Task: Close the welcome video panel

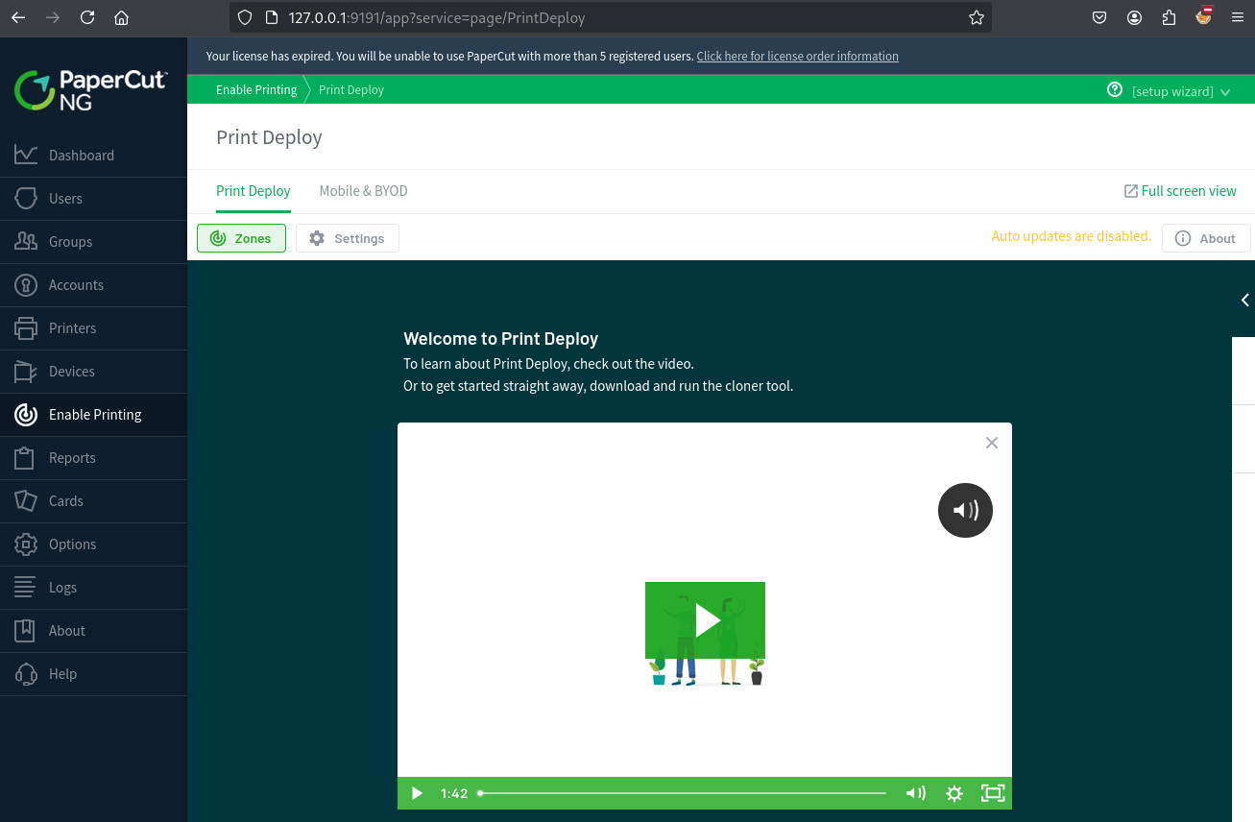Action: tap(992, 443)
